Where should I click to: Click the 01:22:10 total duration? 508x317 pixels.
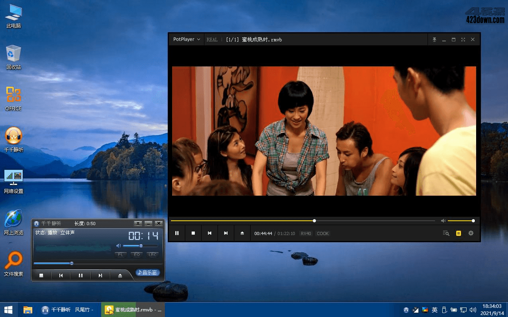pos(286,233)
